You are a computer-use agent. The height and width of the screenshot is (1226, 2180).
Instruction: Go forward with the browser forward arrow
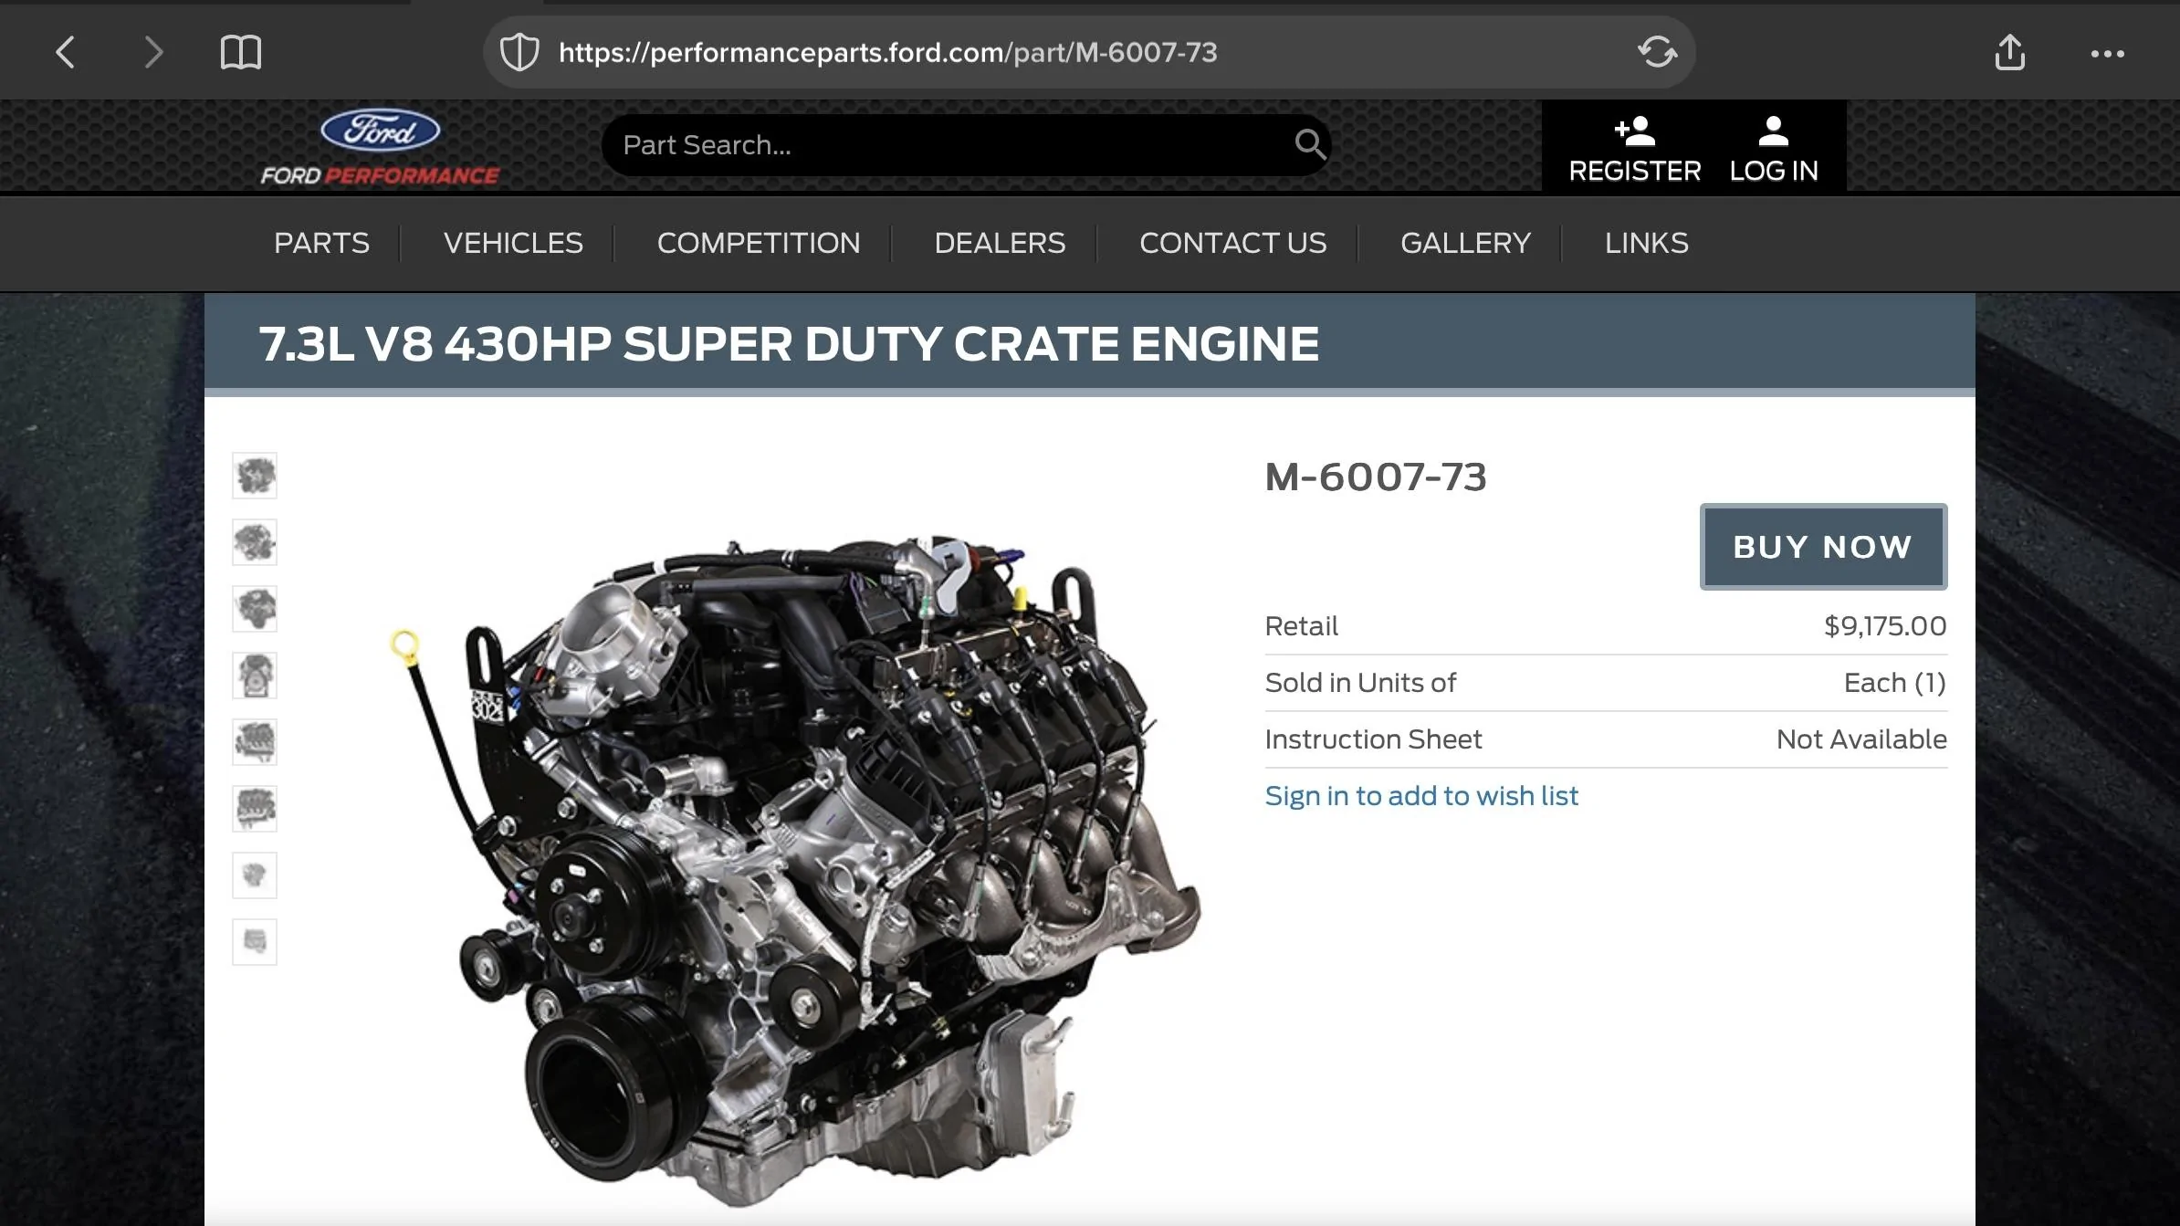152,52
